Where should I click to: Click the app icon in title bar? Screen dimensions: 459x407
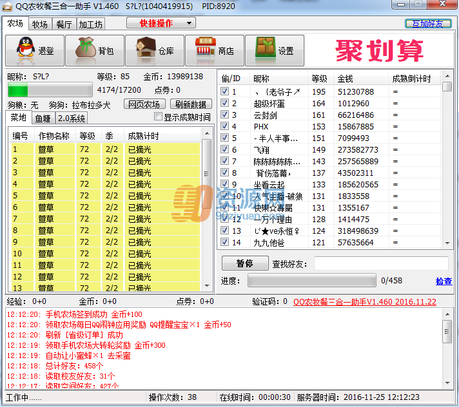(7, 6)
